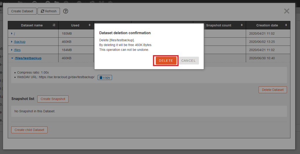Copy the WebDAV URL
300x154 pixels.
click(x=105, y=78)
